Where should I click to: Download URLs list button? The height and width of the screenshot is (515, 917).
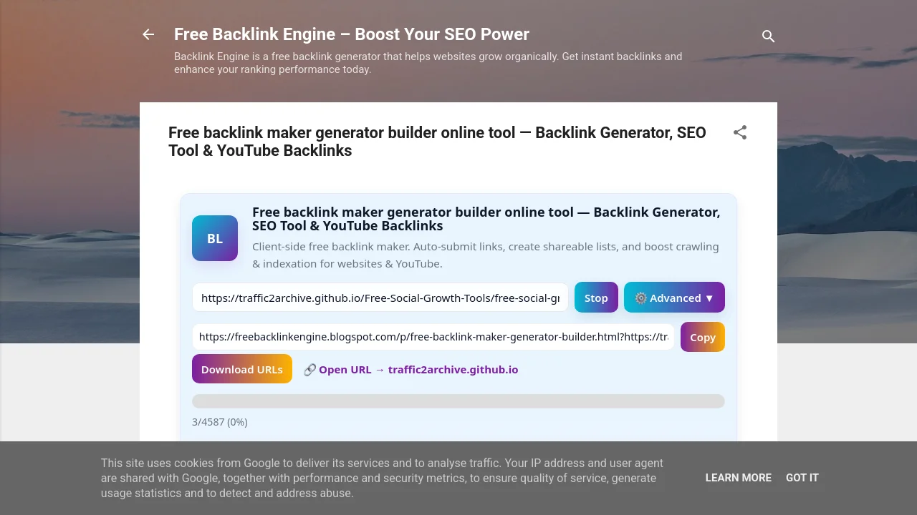coord(242,369)
